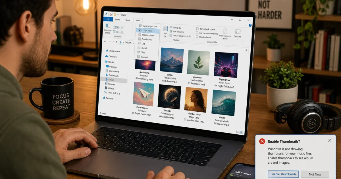This screenshot has height=179, width=341.
Task: Go forward with the right arrow
Action: (109, 42)
